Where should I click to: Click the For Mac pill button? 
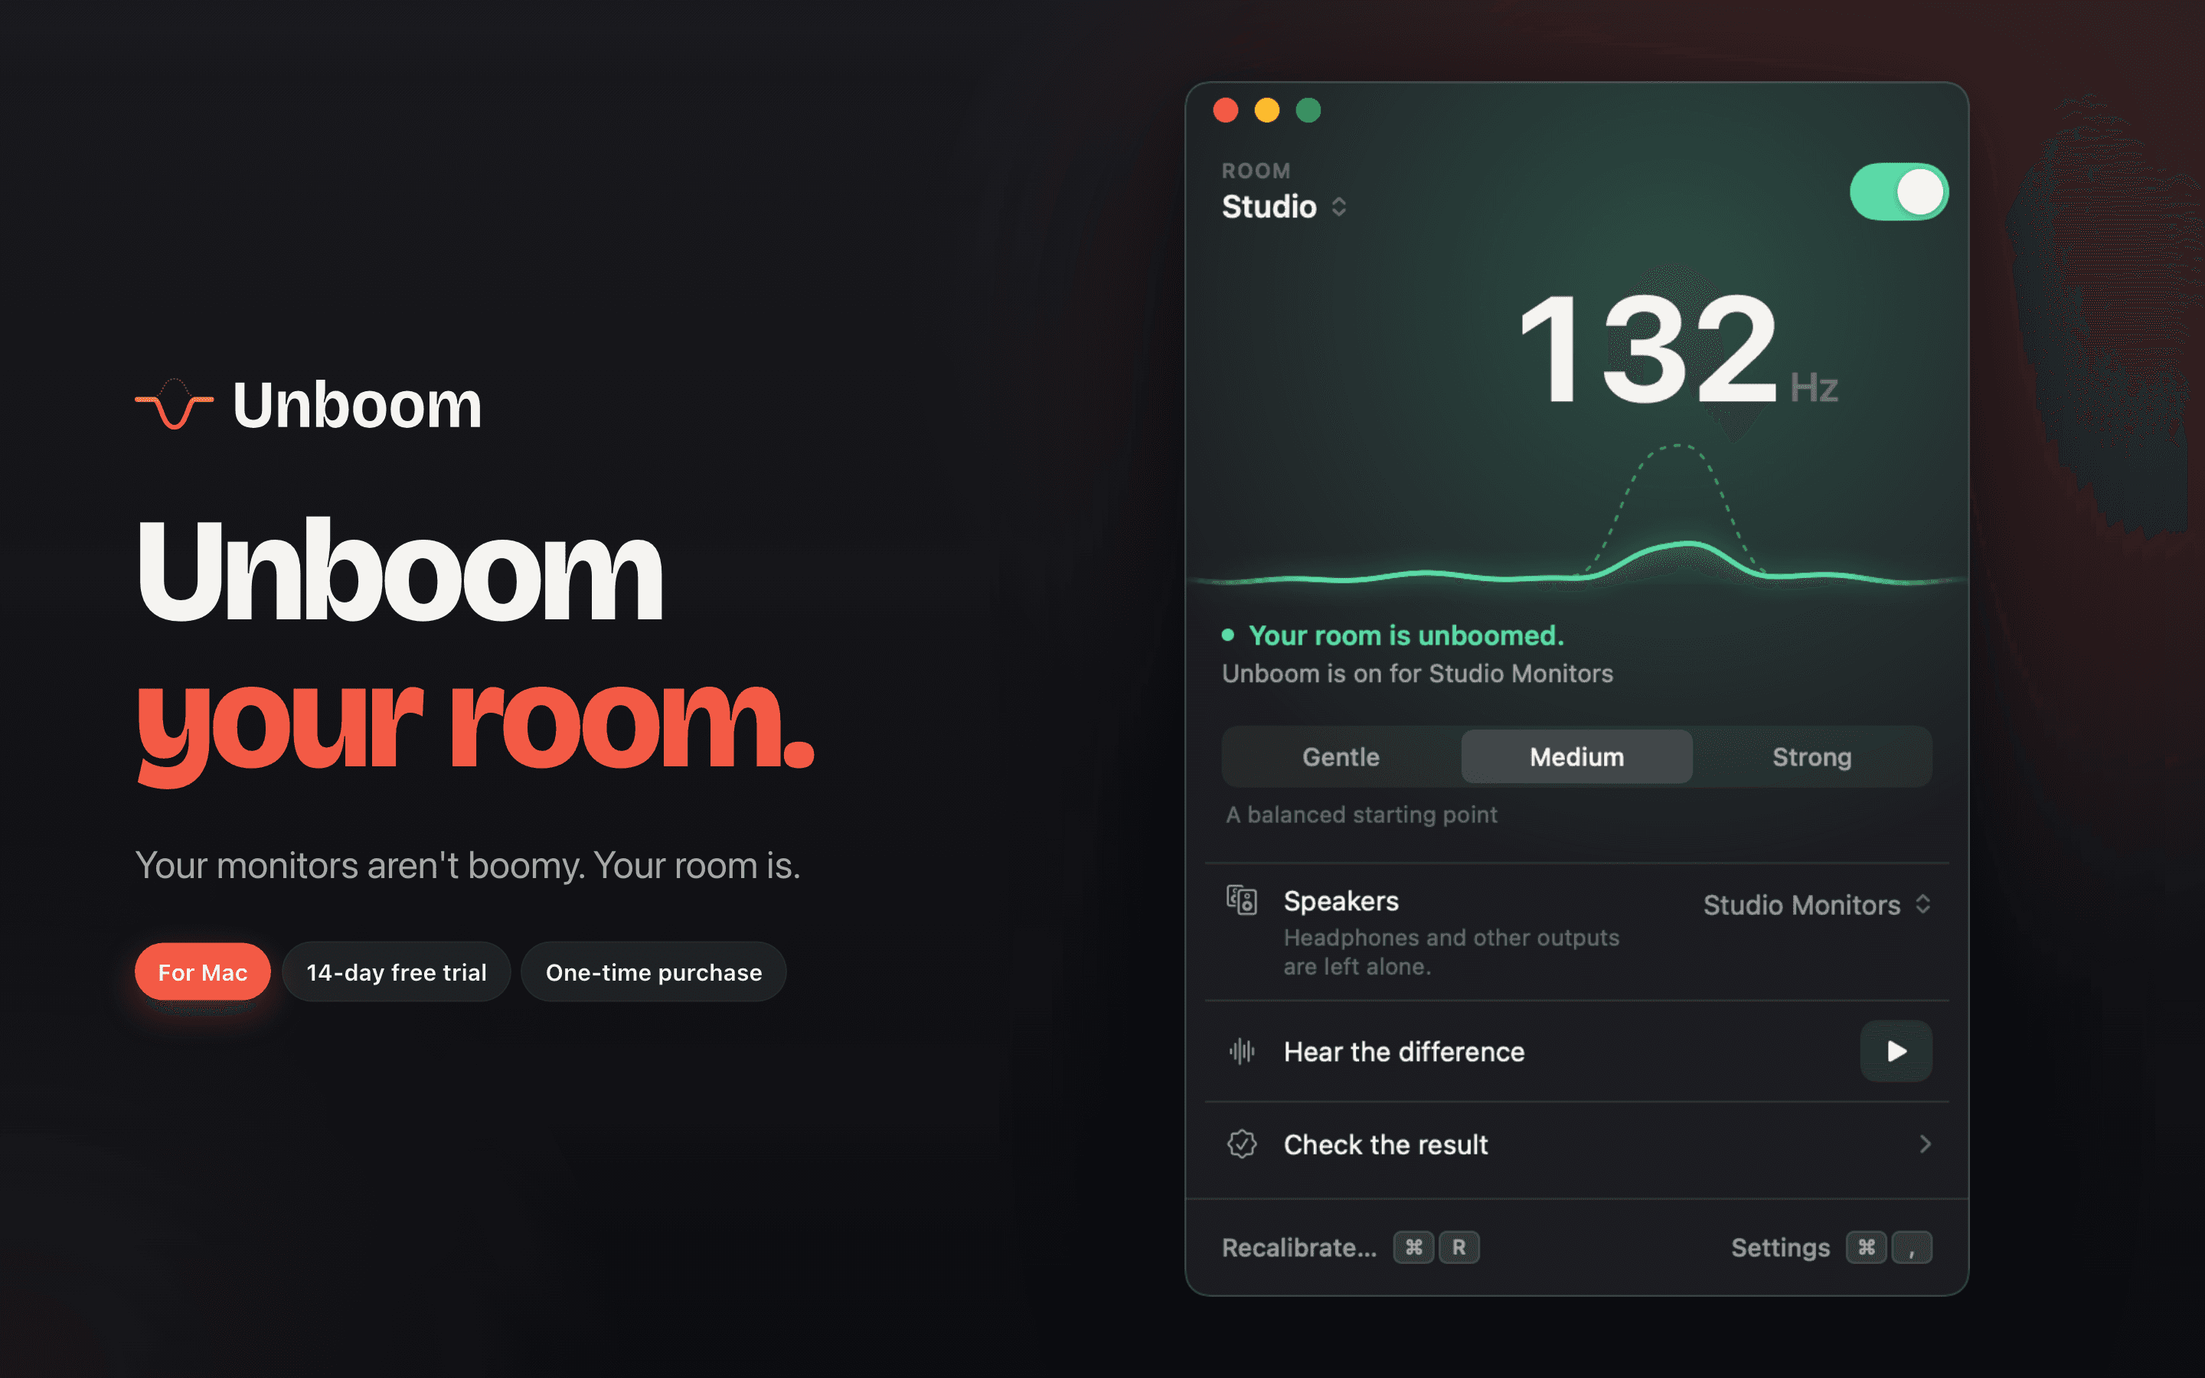click(203, 971)
